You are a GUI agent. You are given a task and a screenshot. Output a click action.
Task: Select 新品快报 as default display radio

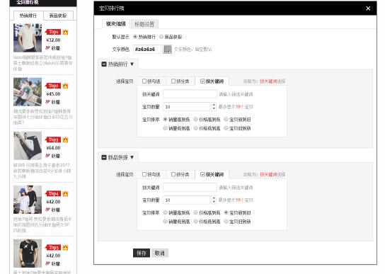161,37
